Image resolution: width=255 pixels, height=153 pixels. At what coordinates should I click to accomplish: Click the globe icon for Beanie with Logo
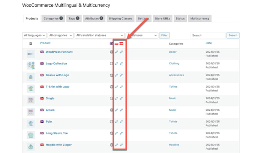tap(111, 75)
